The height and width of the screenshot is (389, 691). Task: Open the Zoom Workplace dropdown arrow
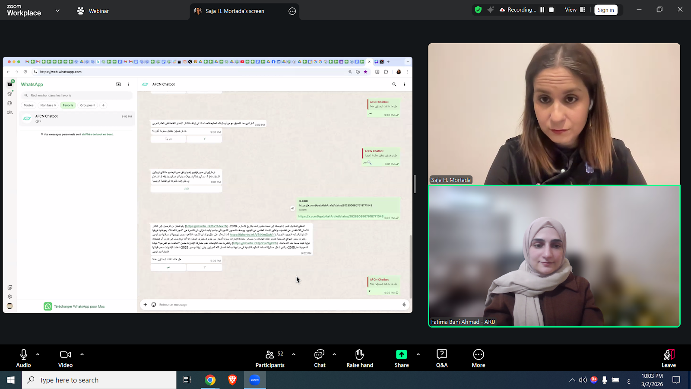tap(57, 11)
